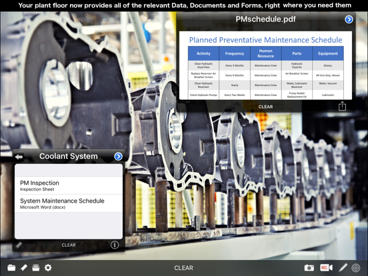Go back in Coolant System panel
The height and width of the screenshot is (276, 368).
[19, 157]
